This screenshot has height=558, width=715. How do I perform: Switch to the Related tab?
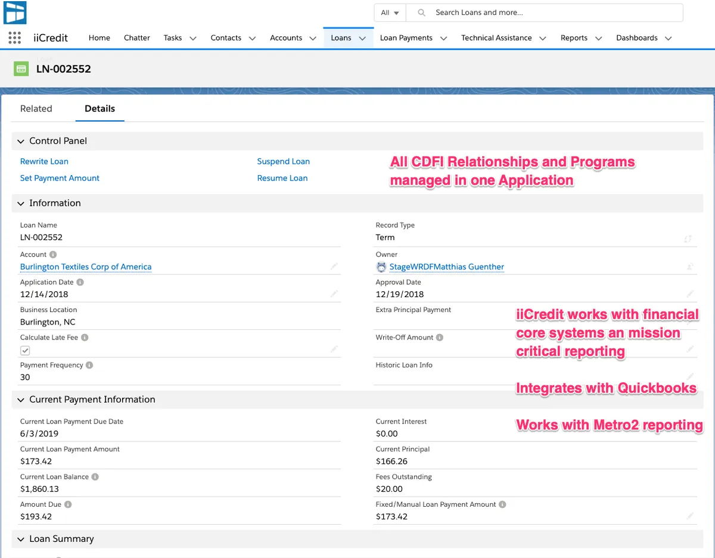(36, 108)
